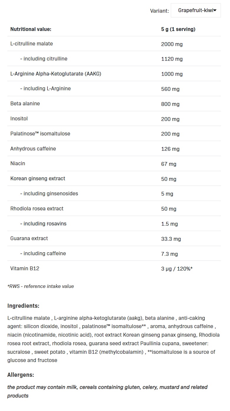Screen dimensions: 230x411
Task: Click the Variant label text
Action: tap(159, 11)
